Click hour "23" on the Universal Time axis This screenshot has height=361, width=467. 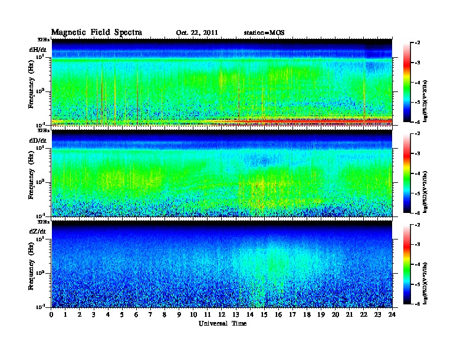[377, 314]
